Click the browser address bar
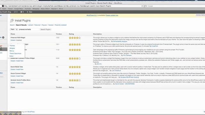 [73, 6]
